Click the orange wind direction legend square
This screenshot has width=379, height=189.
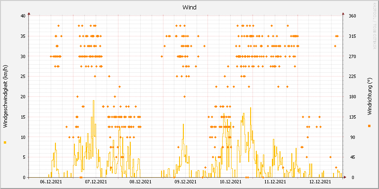(369, 126)
